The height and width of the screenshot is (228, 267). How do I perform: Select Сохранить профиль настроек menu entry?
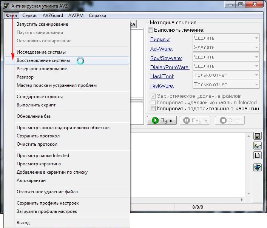pos(67,203)
